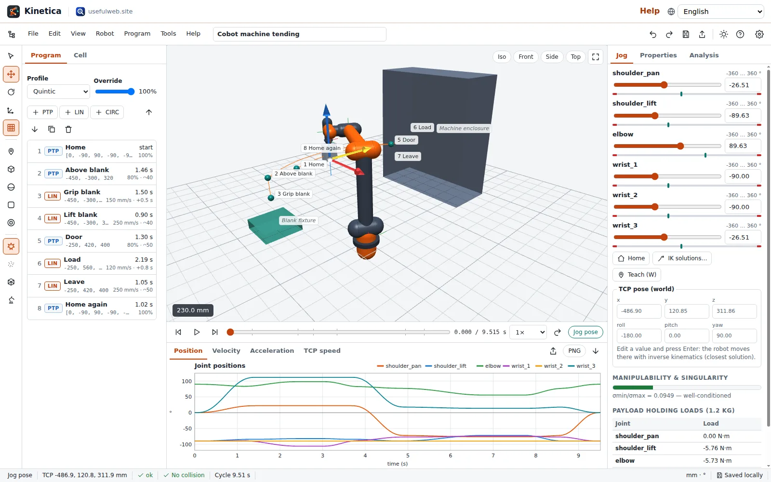
Task: Export the project via upload icon
Action: tap(702, 34)
